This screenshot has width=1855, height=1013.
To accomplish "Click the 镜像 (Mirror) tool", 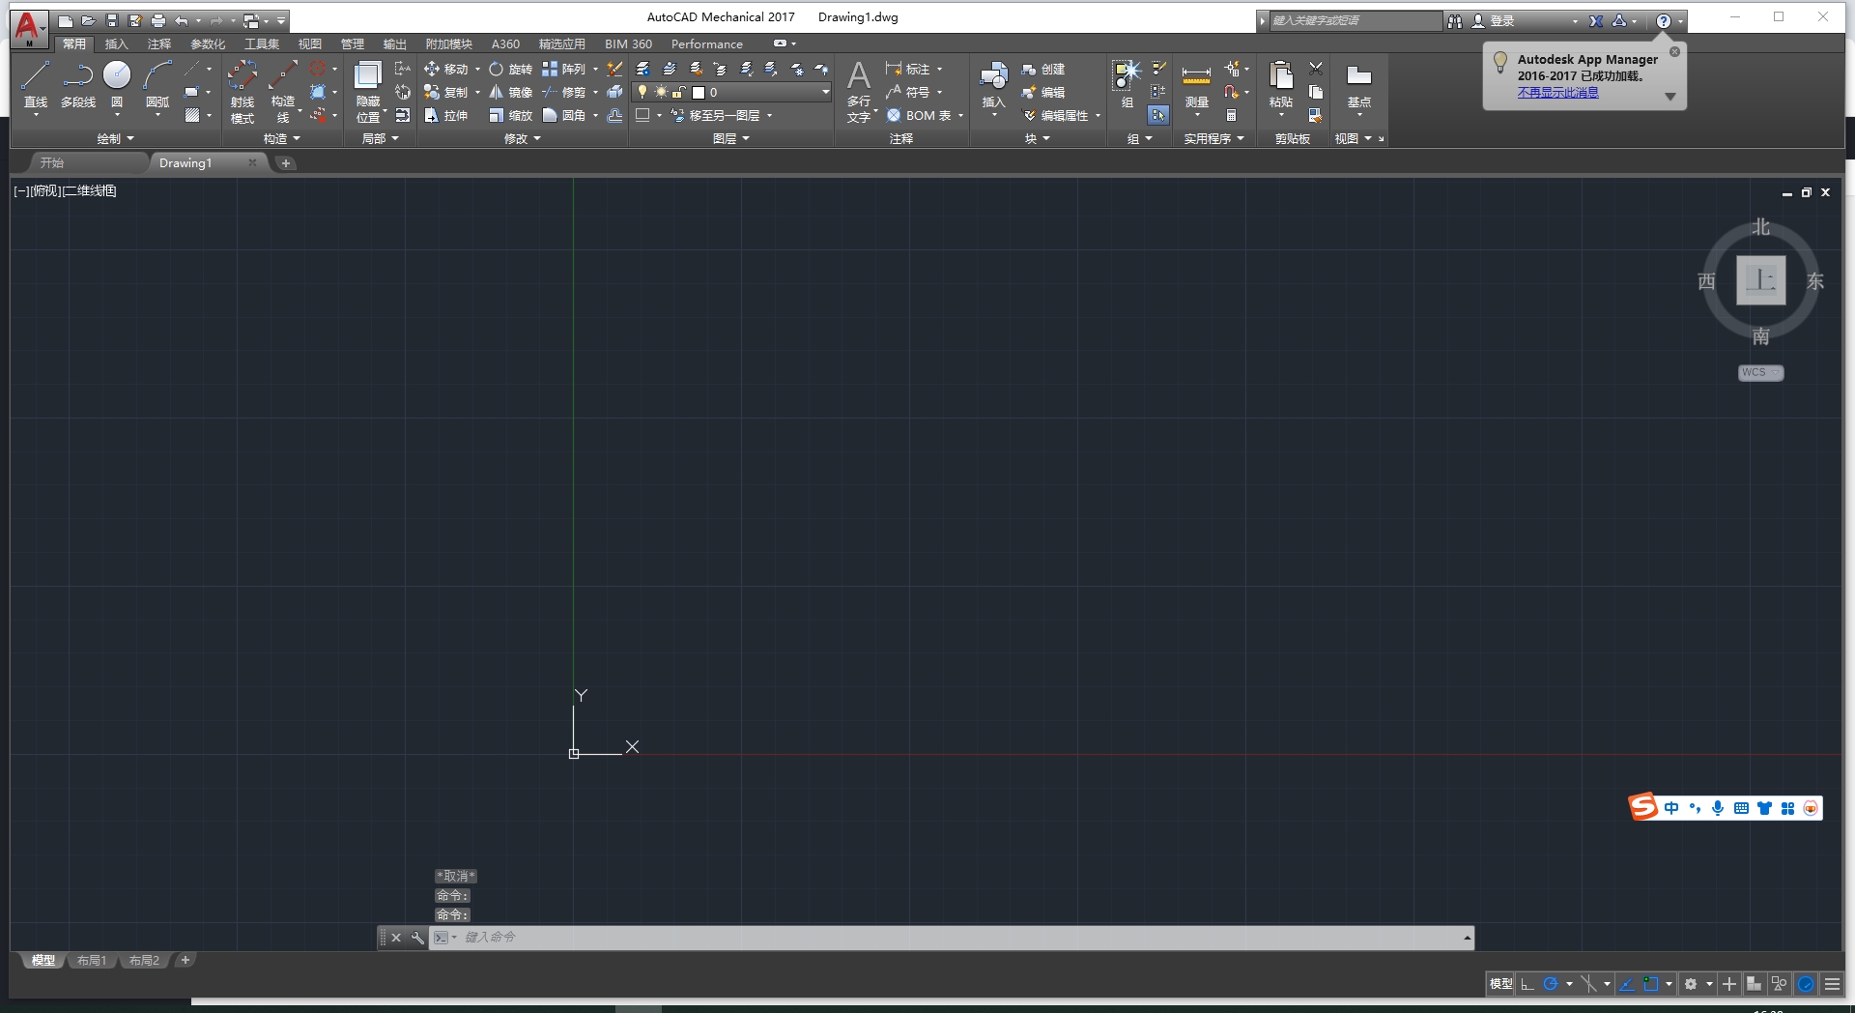I will (510, 93).
